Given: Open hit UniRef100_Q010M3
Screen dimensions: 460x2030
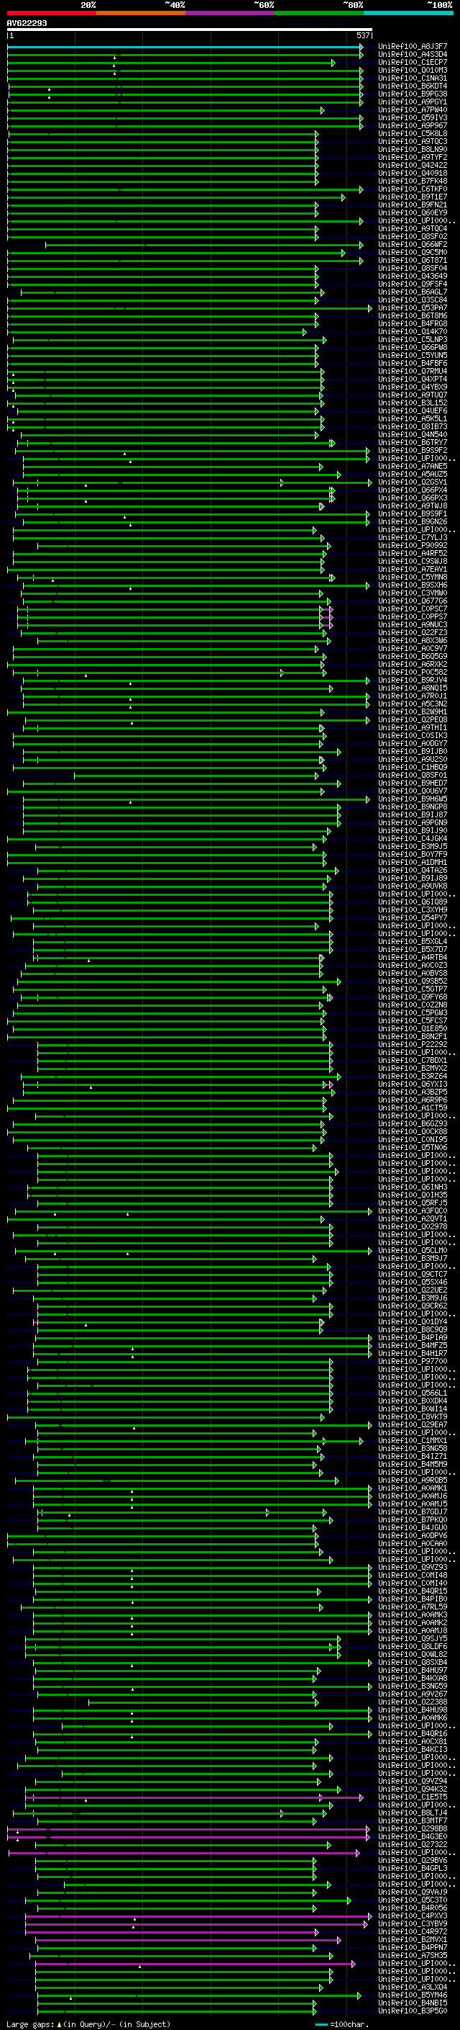Looking at the screenshot, I should [413, 70].
